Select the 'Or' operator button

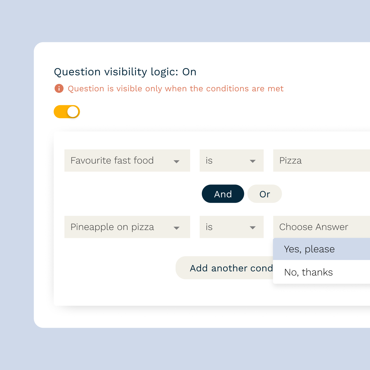(264, 194)
